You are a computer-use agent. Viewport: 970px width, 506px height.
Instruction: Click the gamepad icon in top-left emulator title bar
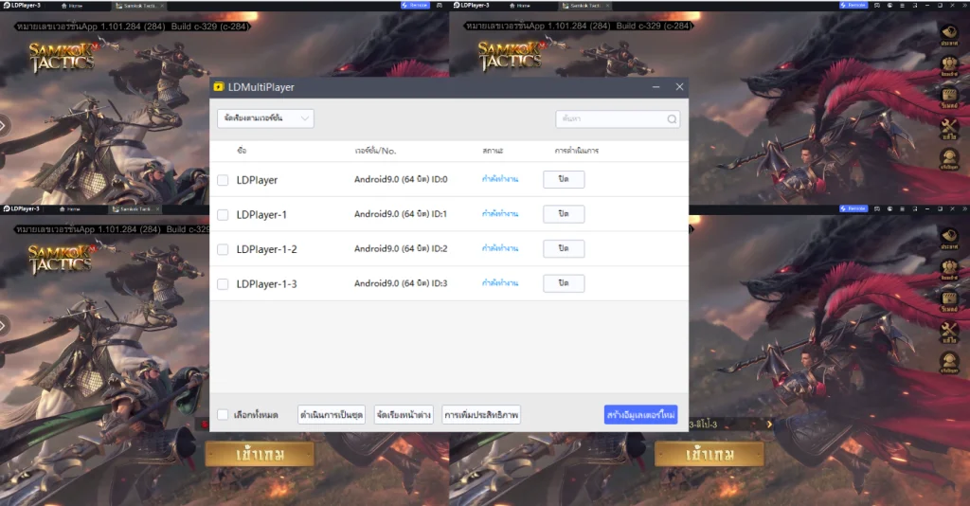[440, 5]
